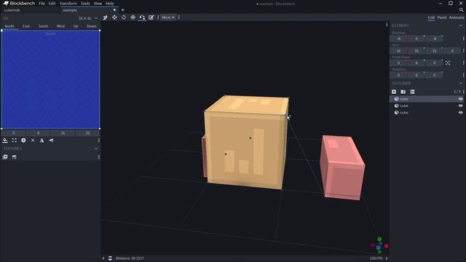466x262 pixels.
Task: Toggle visibility of the first cube
Action: click(460, 99)
